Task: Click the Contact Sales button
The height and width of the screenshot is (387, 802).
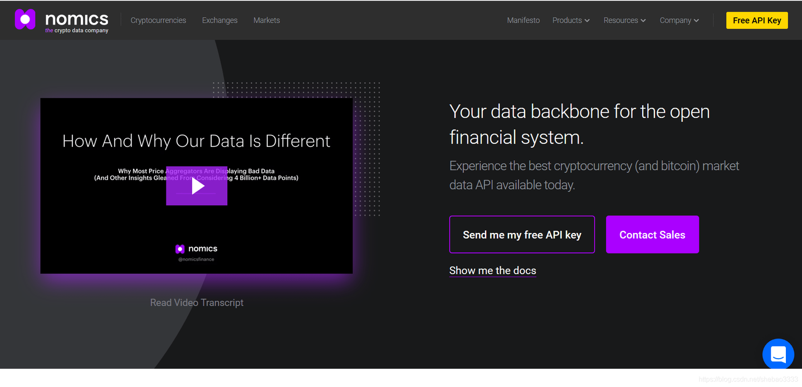Action: [652, 235]
